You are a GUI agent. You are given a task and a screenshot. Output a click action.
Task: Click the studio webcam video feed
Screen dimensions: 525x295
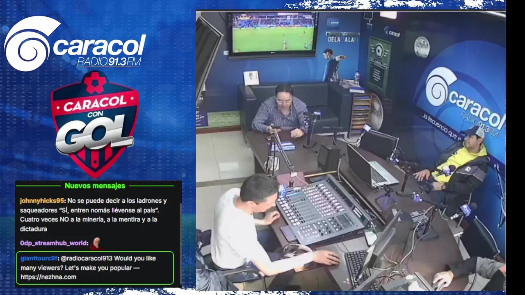pos(350,151)
